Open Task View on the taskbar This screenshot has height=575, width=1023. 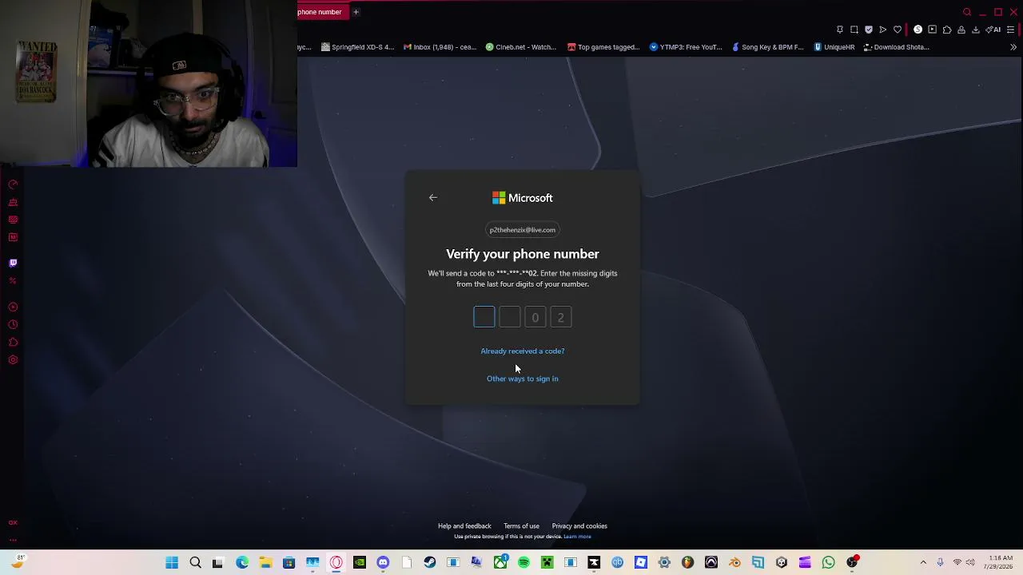click(218, 563)
